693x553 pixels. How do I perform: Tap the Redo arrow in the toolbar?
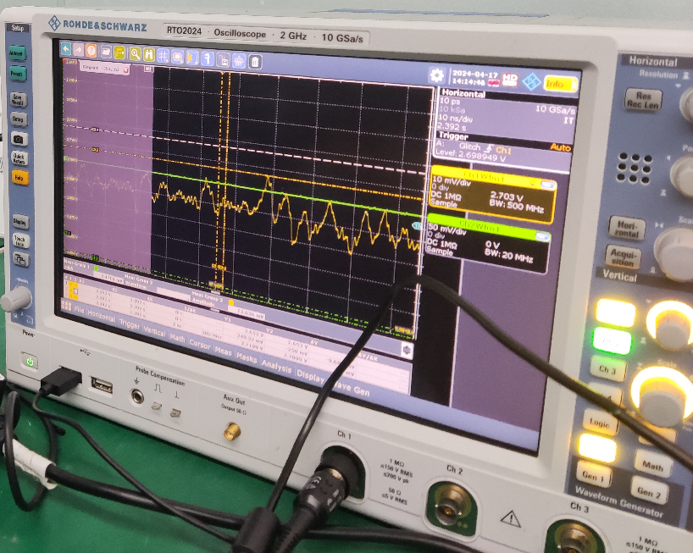click(x=78, y=49)
